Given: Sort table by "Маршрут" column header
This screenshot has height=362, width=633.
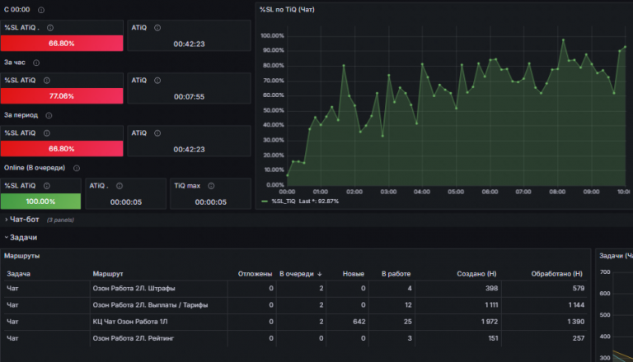Looking at the screenshot, I should pyautogui.click(x=108, y=273).
